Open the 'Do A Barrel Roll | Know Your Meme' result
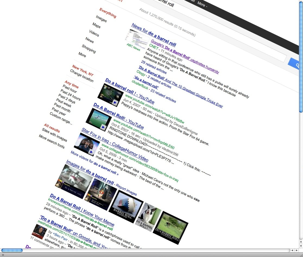The width and height of the screenshot is (303, 257). [82, 210]
